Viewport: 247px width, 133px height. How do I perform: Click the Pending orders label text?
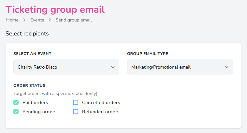click(x=39, y=112)
